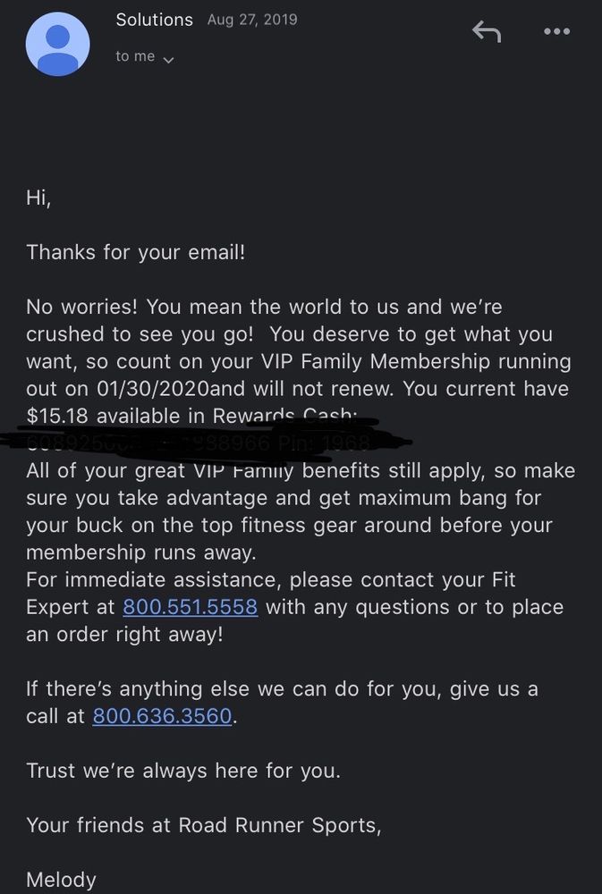Tap the "No worries!" text

[x=83, y=308]
